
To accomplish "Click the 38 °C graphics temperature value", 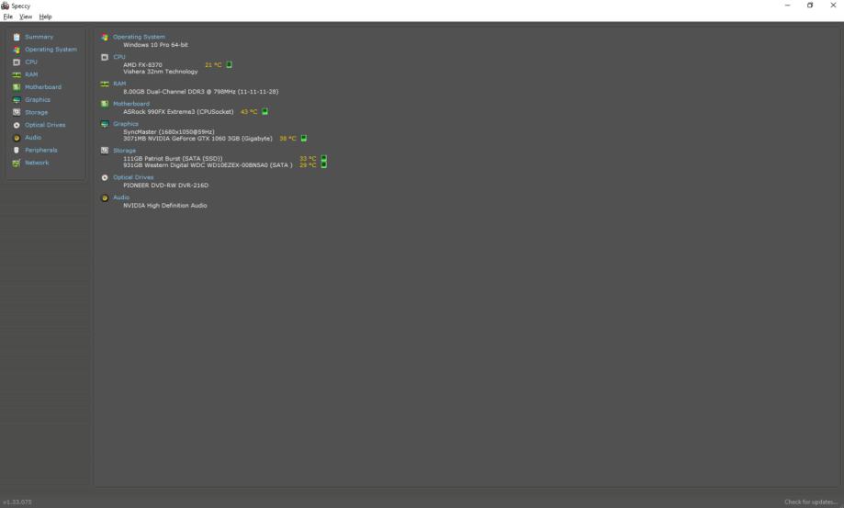I will pos(287,139).
